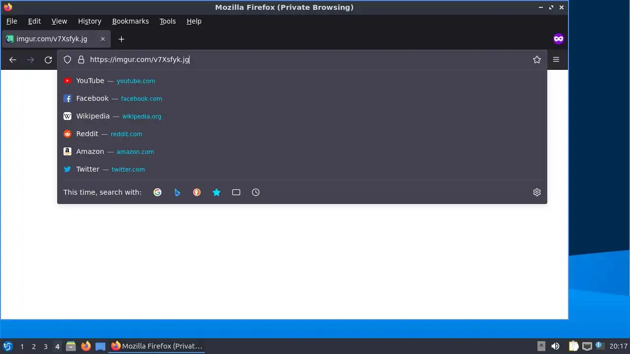The width and height of the screenshot is (630, 354).
Task: Click the show desktop panel icon
Action: [100, 346]
